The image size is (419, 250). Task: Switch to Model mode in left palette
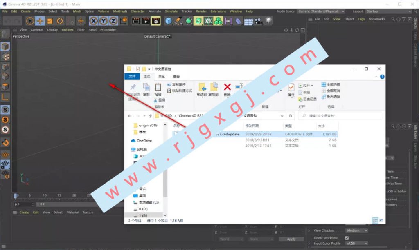[5, 46]
